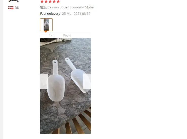Screen dimensions: 187x139
Task: Open the scoop review thumbnail
Action: coord(46,25)
